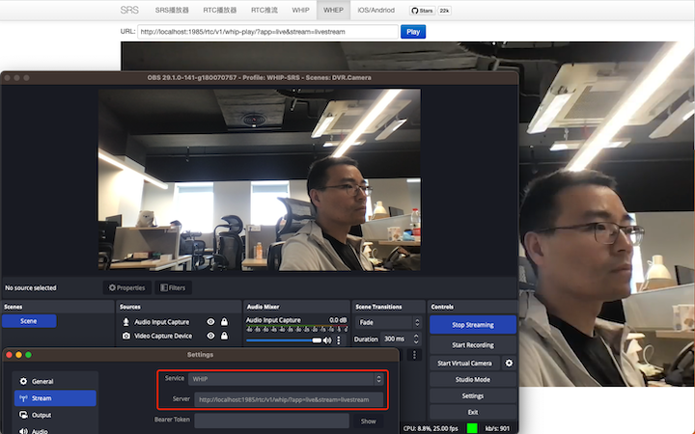The height and width of the screenshot is (434, 695).
Task: Toggle visibility of Audio Input Capture source
Action: 210,321
